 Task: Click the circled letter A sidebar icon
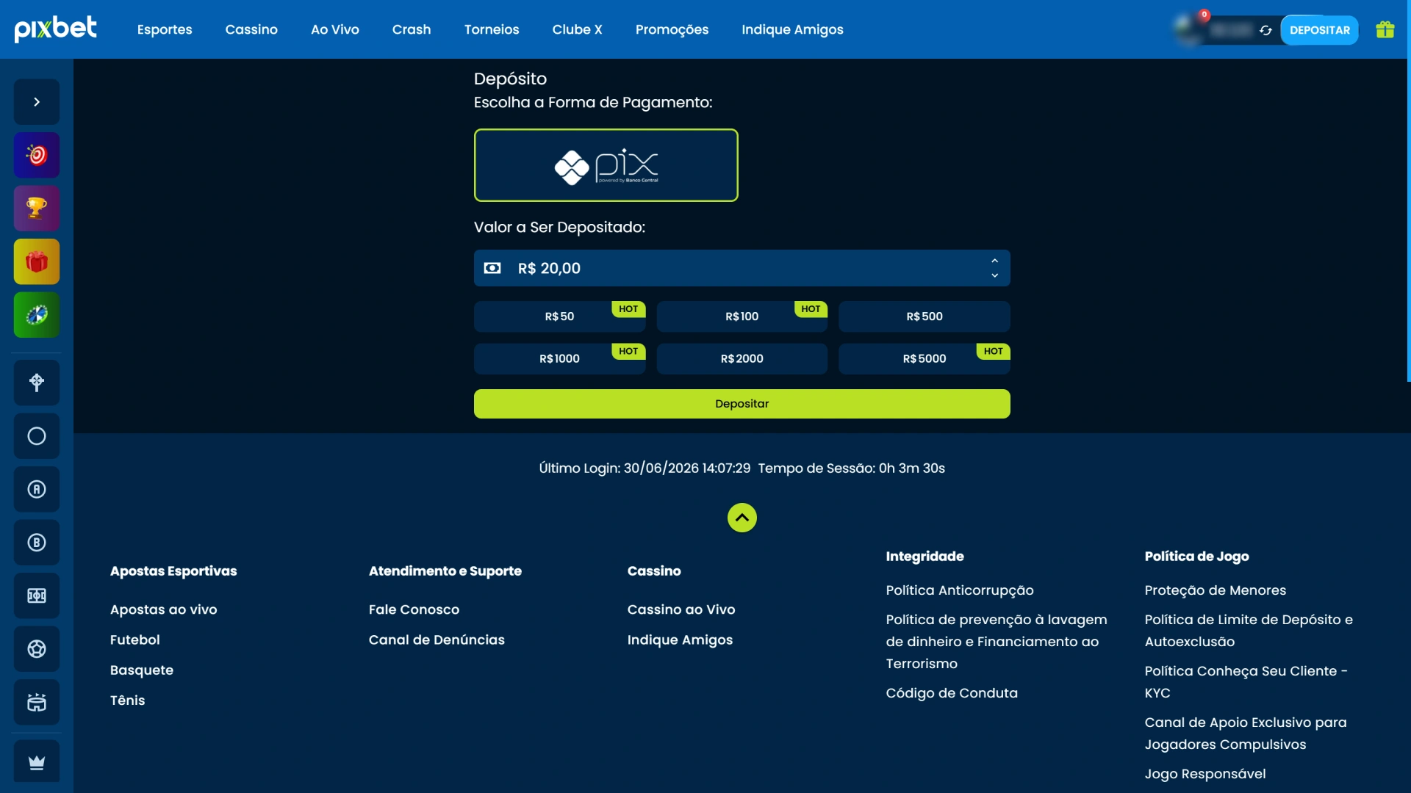click(37, 489)
